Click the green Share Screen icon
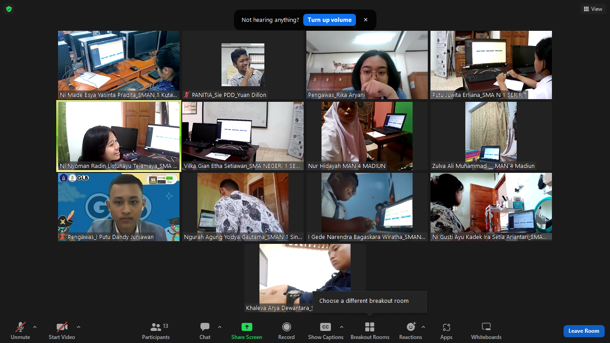610x343 pixels. [247, 327]
